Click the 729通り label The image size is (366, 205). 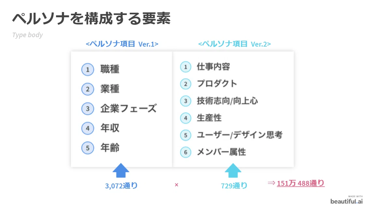[234, 185]
